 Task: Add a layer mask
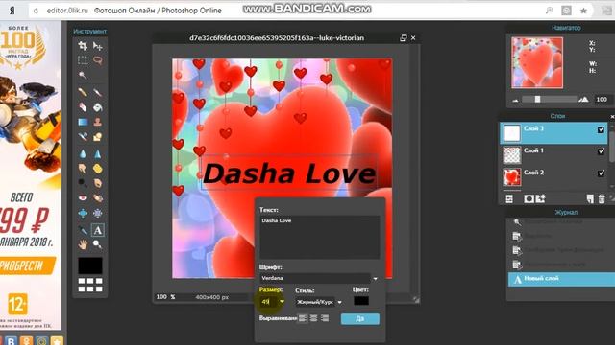(x=529, y=199)
